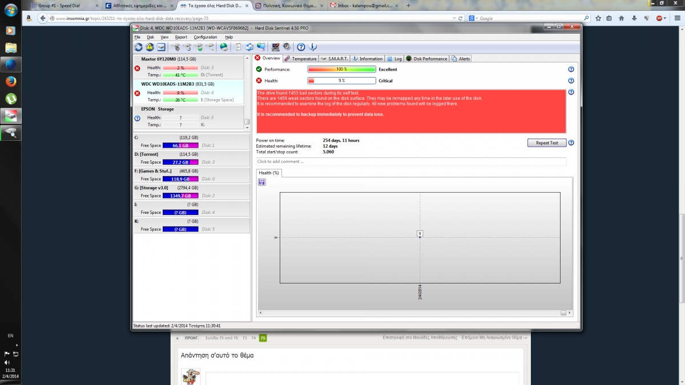Switch to the Disk Performance tab

(427, 58)
